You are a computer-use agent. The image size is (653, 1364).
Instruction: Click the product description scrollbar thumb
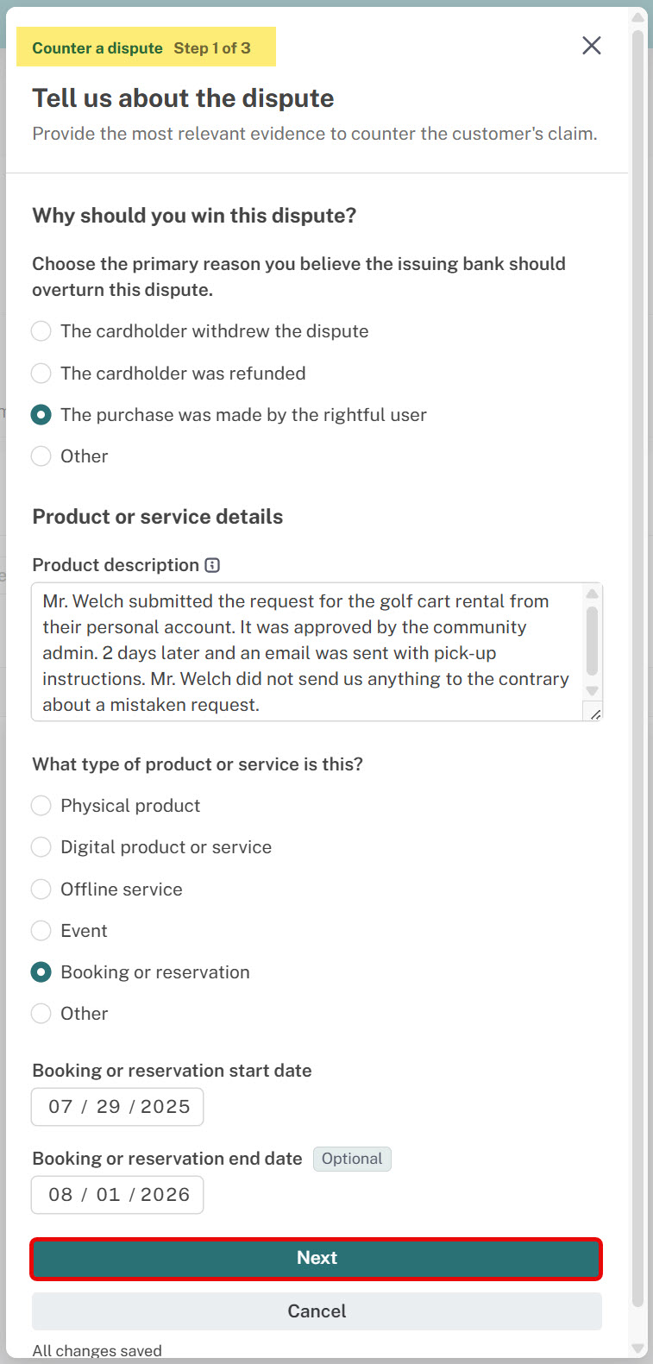[x=592, y=640]
